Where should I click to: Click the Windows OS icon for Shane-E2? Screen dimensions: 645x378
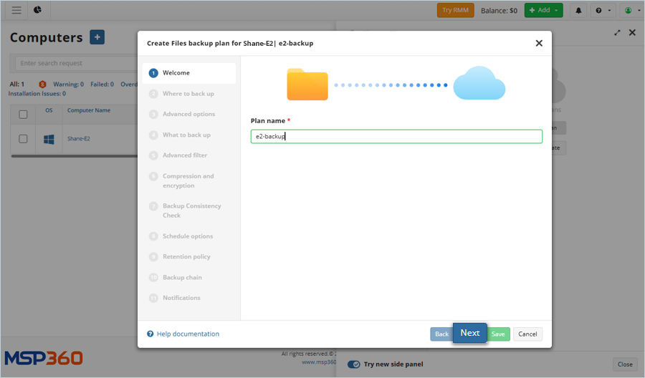click(49, 139)
